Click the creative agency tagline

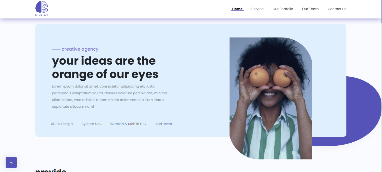(x=80, y=49)
